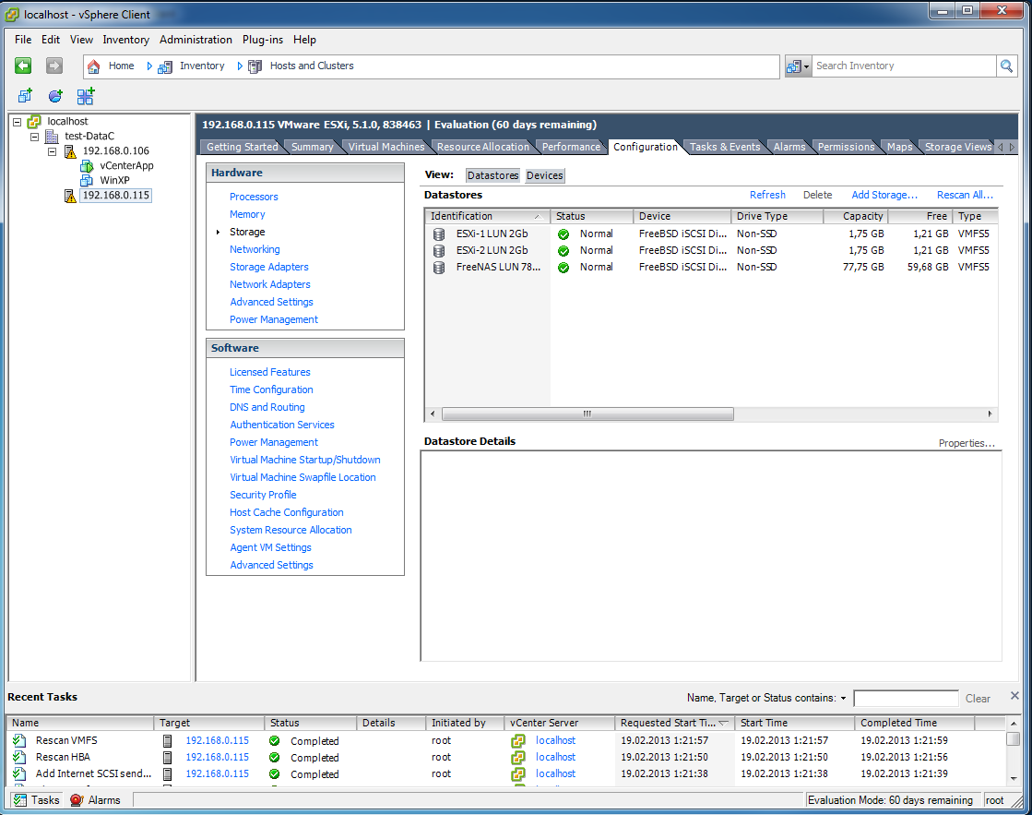
Task: Switch to the Storage Views tab
Action: point(957,147)
